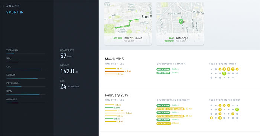260x136 pixels.
Task: Click the Heart Rate 57 bpm value
Action: coord(66,56)
